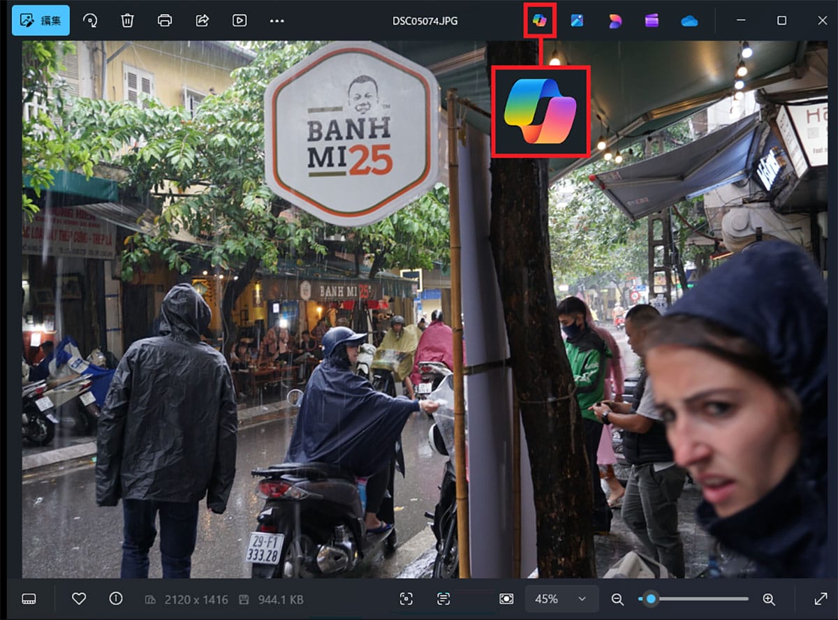The height and width of the screenshot is (620, 838).
Task: Open image info with the circled-i icon
Action: pyautogui.click(x=116, y=599)
